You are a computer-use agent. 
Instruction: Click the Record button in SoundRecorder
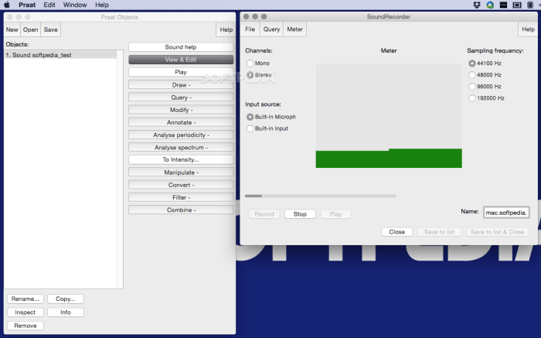click(x=264, y=214)
